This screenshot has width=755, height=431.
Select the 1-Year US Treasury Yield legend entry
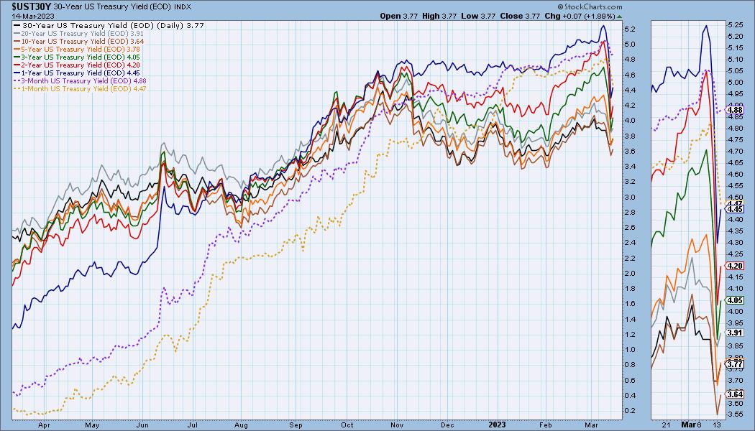click(x=77, y=73)
